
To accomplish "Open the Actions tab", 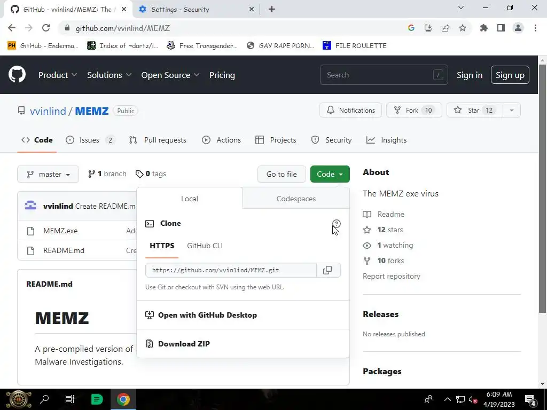I will coord(221,140).
